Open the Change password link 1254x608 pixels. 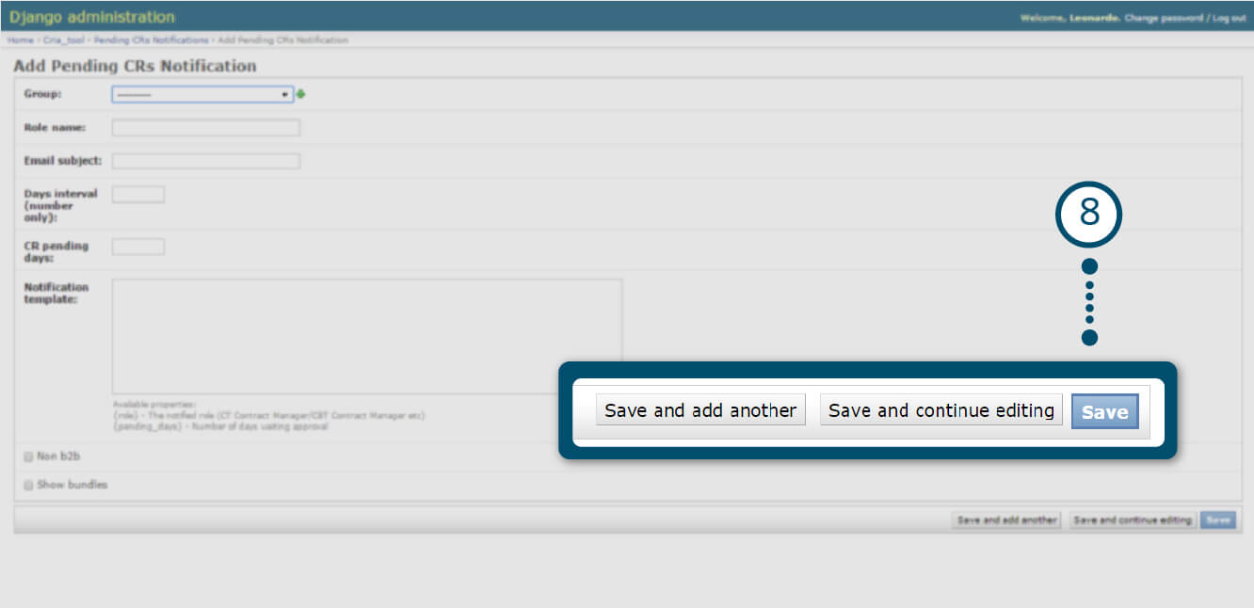1164,18
